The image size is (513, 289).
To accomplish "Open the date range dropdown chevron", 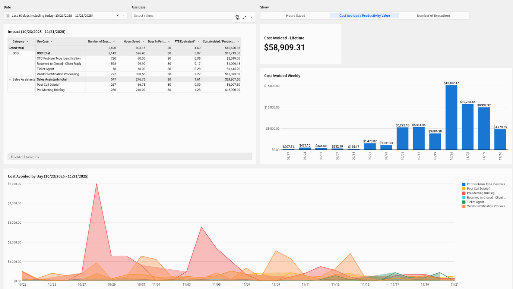I will [123, 15].
